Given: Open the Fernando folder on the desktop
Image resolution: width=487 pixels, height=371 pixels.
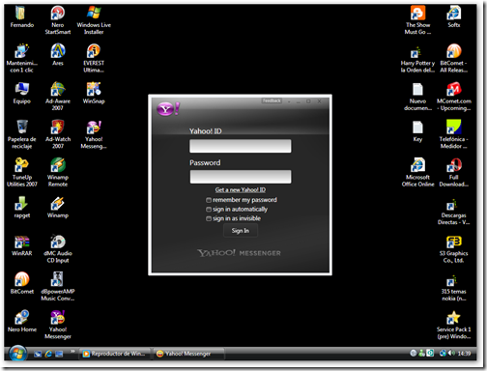Looking at the screenshot, I should click(x=21, y=17).
